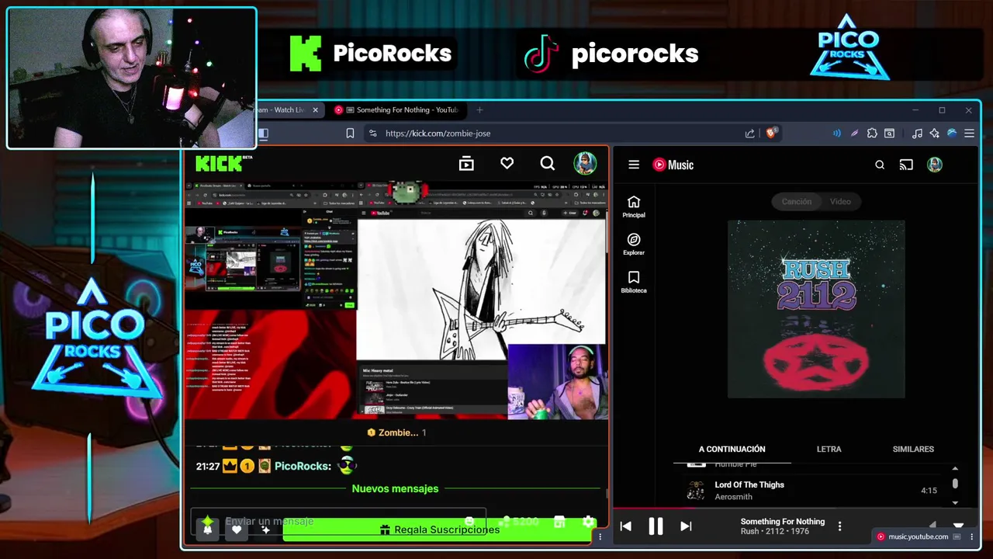
Task: Bookmark this page in the address bar
Action: (350, 134)
